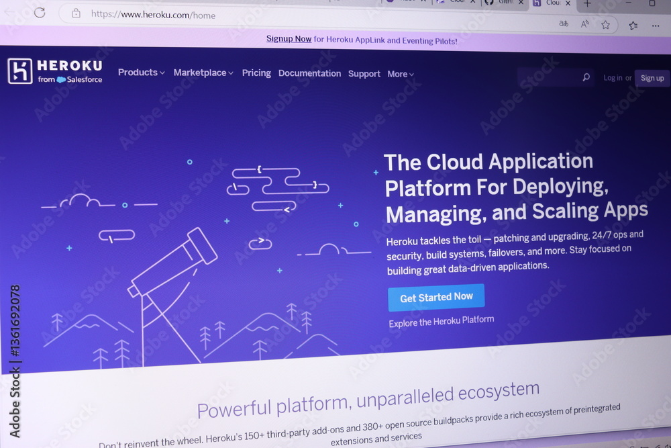
Task: Open the Pricing page
Action: click(x=256, y=73)
